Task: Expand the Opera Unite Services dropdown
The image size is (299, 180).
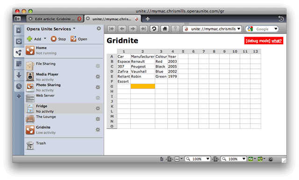Action: coord(74,28)
